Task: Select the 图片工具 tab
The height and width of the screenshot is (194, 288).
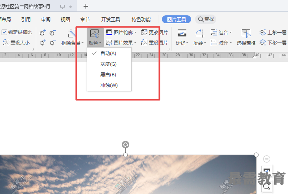Action: point(177,19)
